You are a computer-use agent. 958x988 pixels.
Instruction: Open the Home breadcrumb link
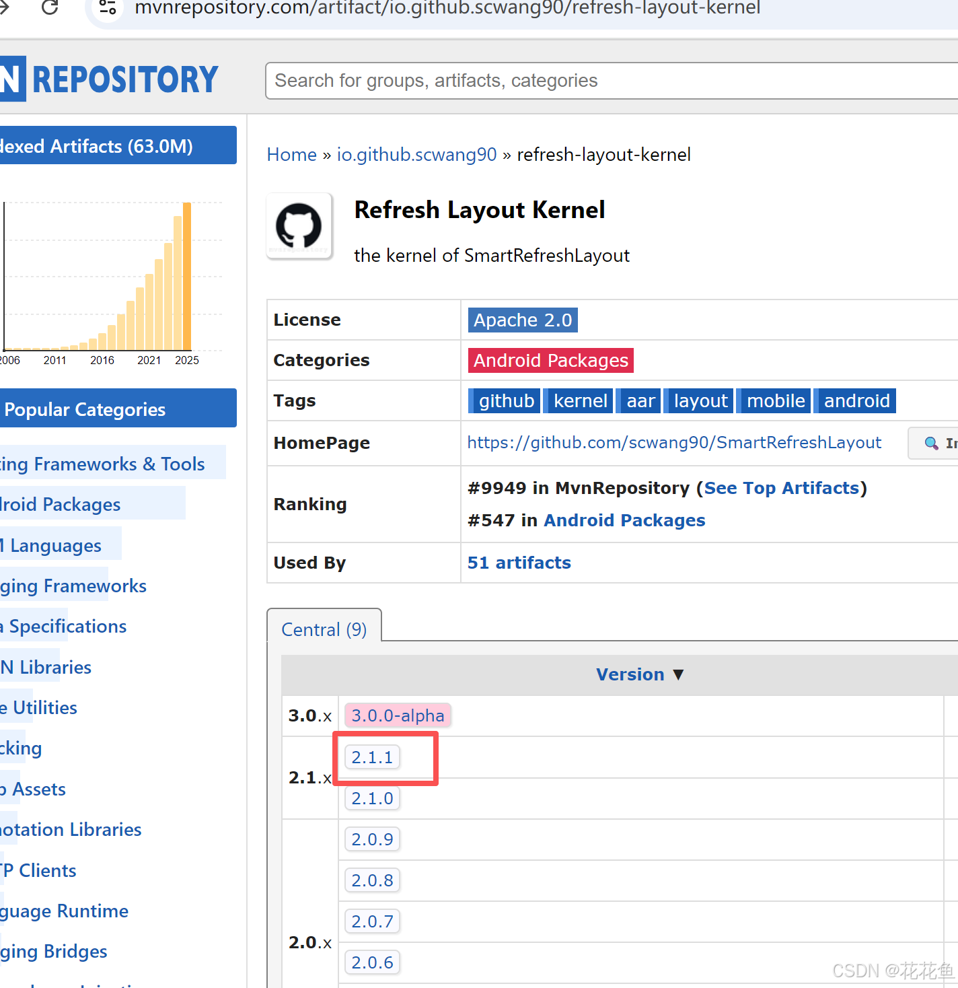click(x=291, y=154)
